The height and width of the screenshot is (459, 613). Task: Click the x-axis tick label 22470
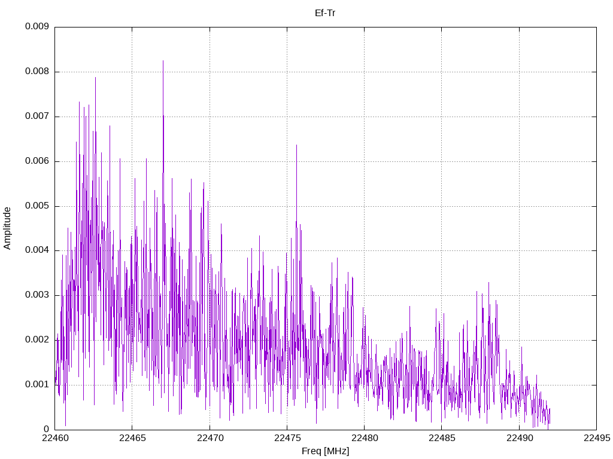pyautogui.click(x=210, y=438)
